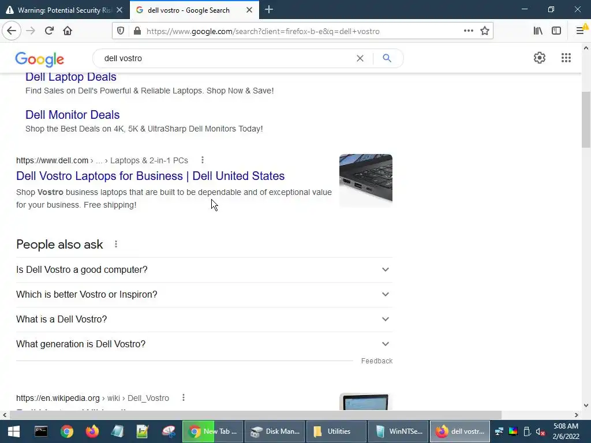This screenshot has height=443, width=591.
Task: Switch to New Tab Chrome taskbar window
Action: tap(213, 431)
